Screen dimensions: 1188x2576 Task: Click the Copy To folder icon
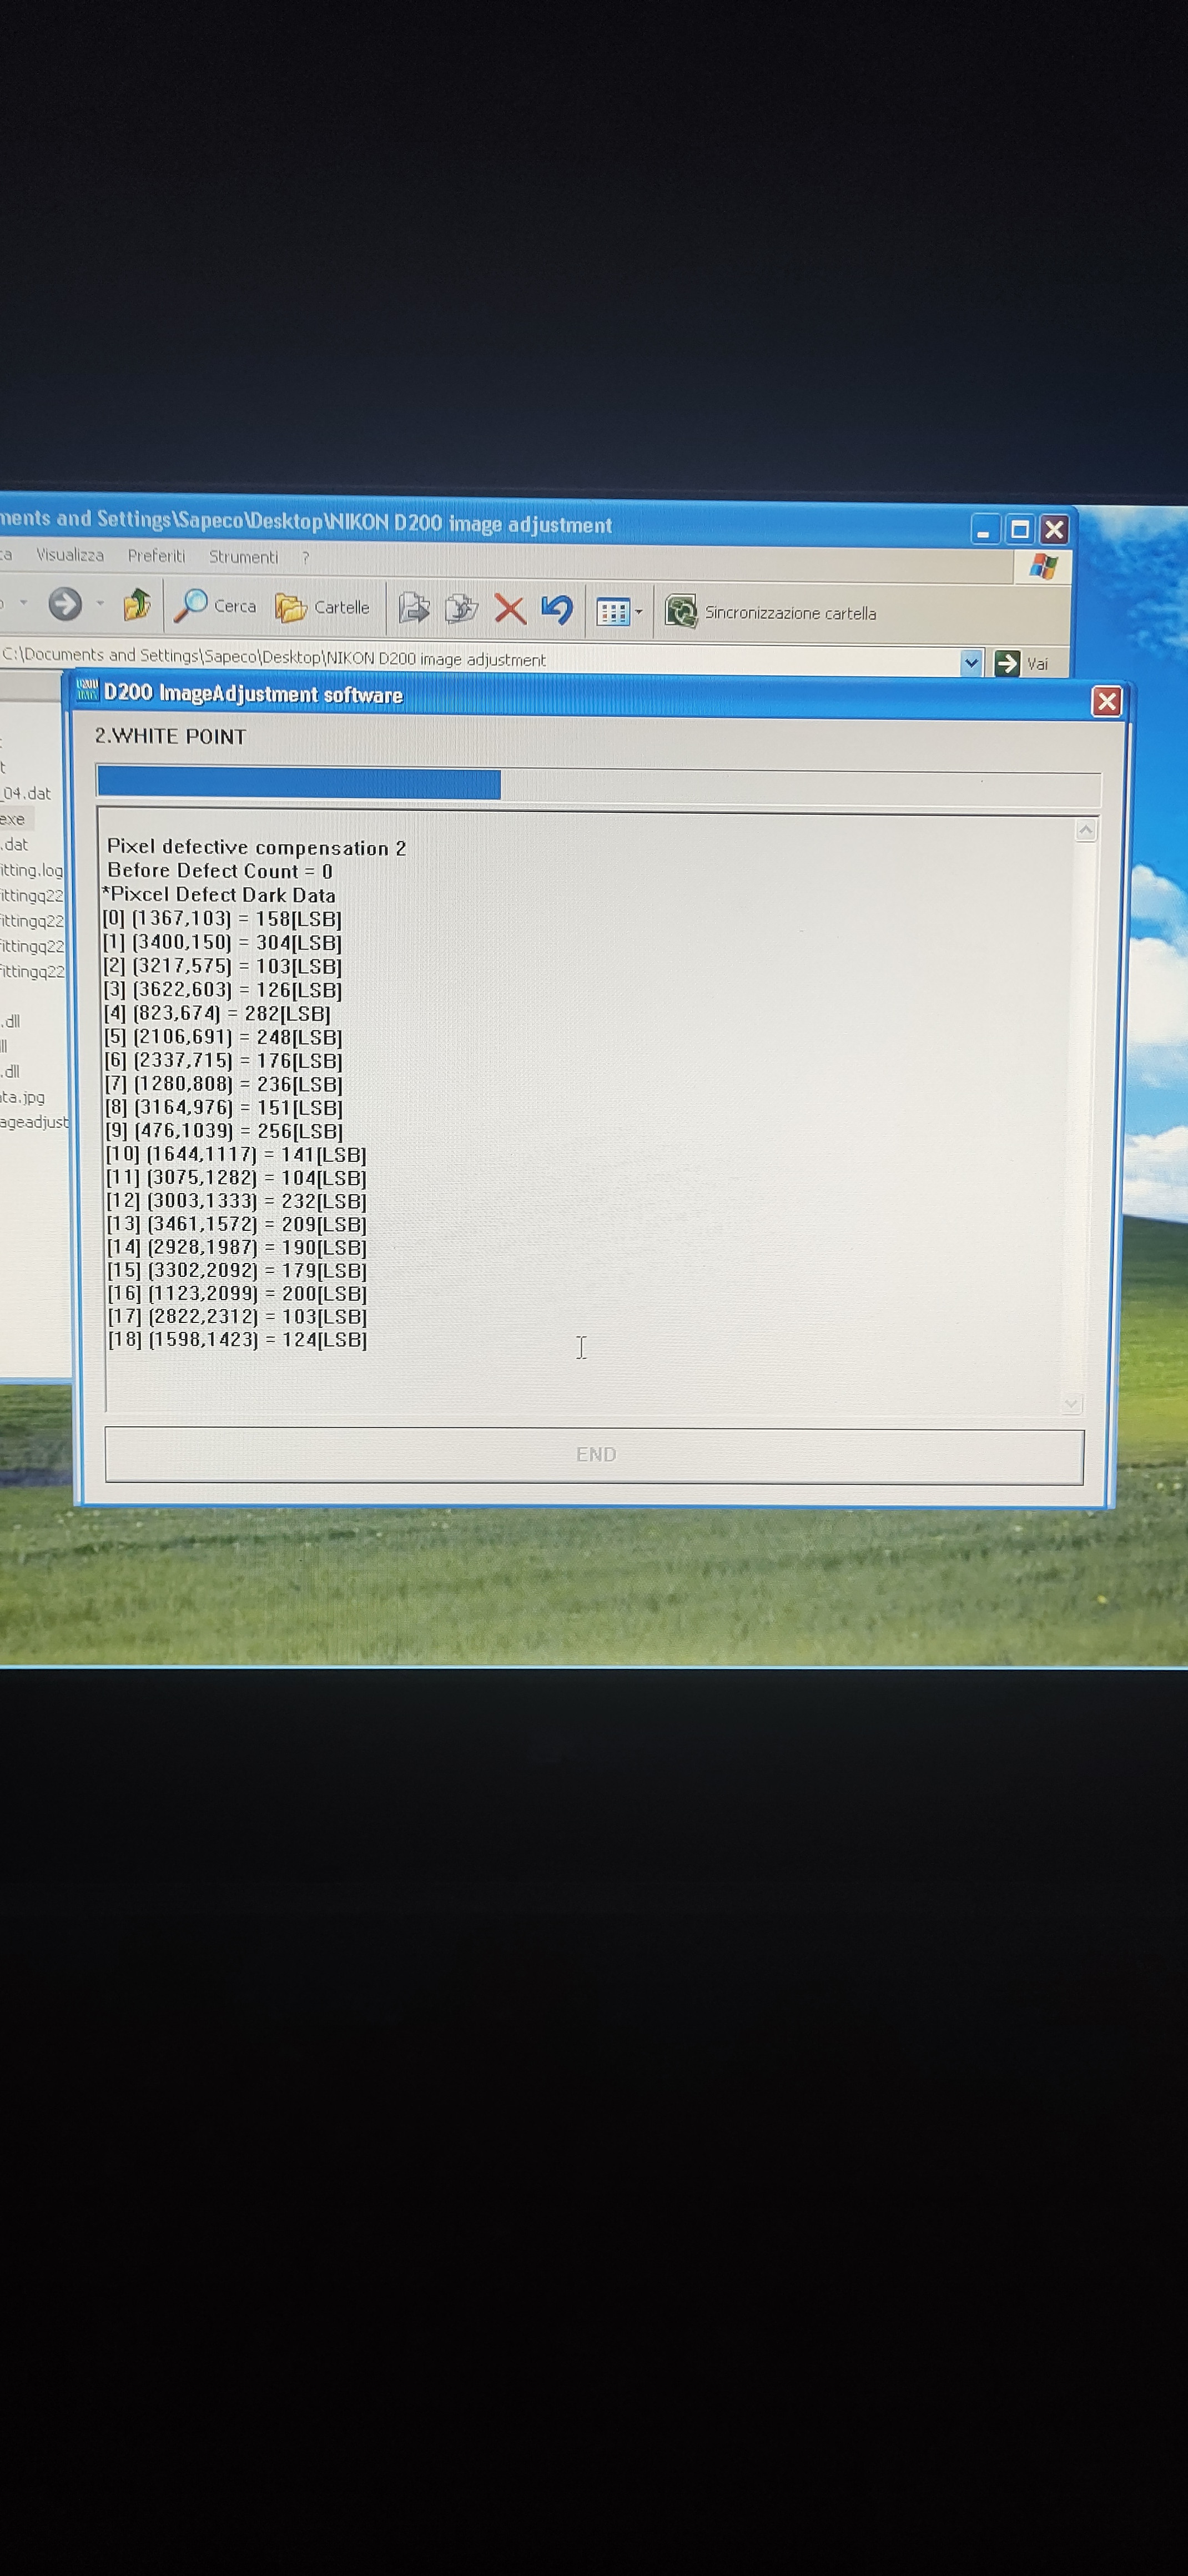coord(461,608)
